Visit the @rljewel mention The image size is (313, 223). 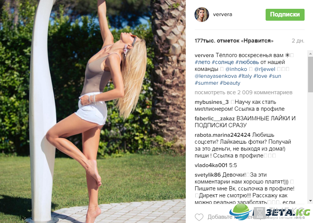[x=265, y=69]
